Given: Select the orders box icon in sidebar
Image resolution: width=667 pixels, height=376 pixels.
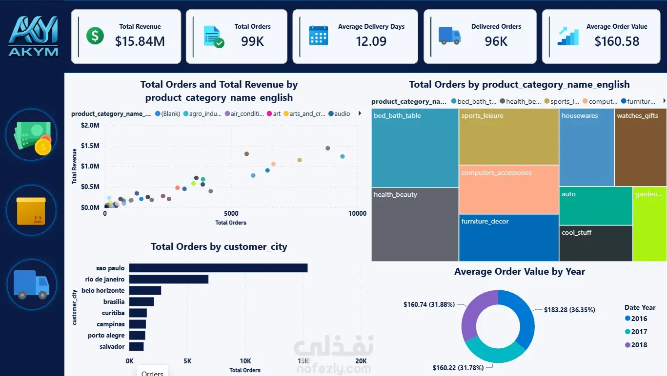Looking at the screenshot, I should pyautogui.click(x=31, y=210).
